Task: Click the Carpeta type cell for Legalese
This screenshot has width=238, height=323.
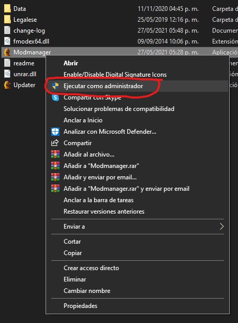Action: 225,20
